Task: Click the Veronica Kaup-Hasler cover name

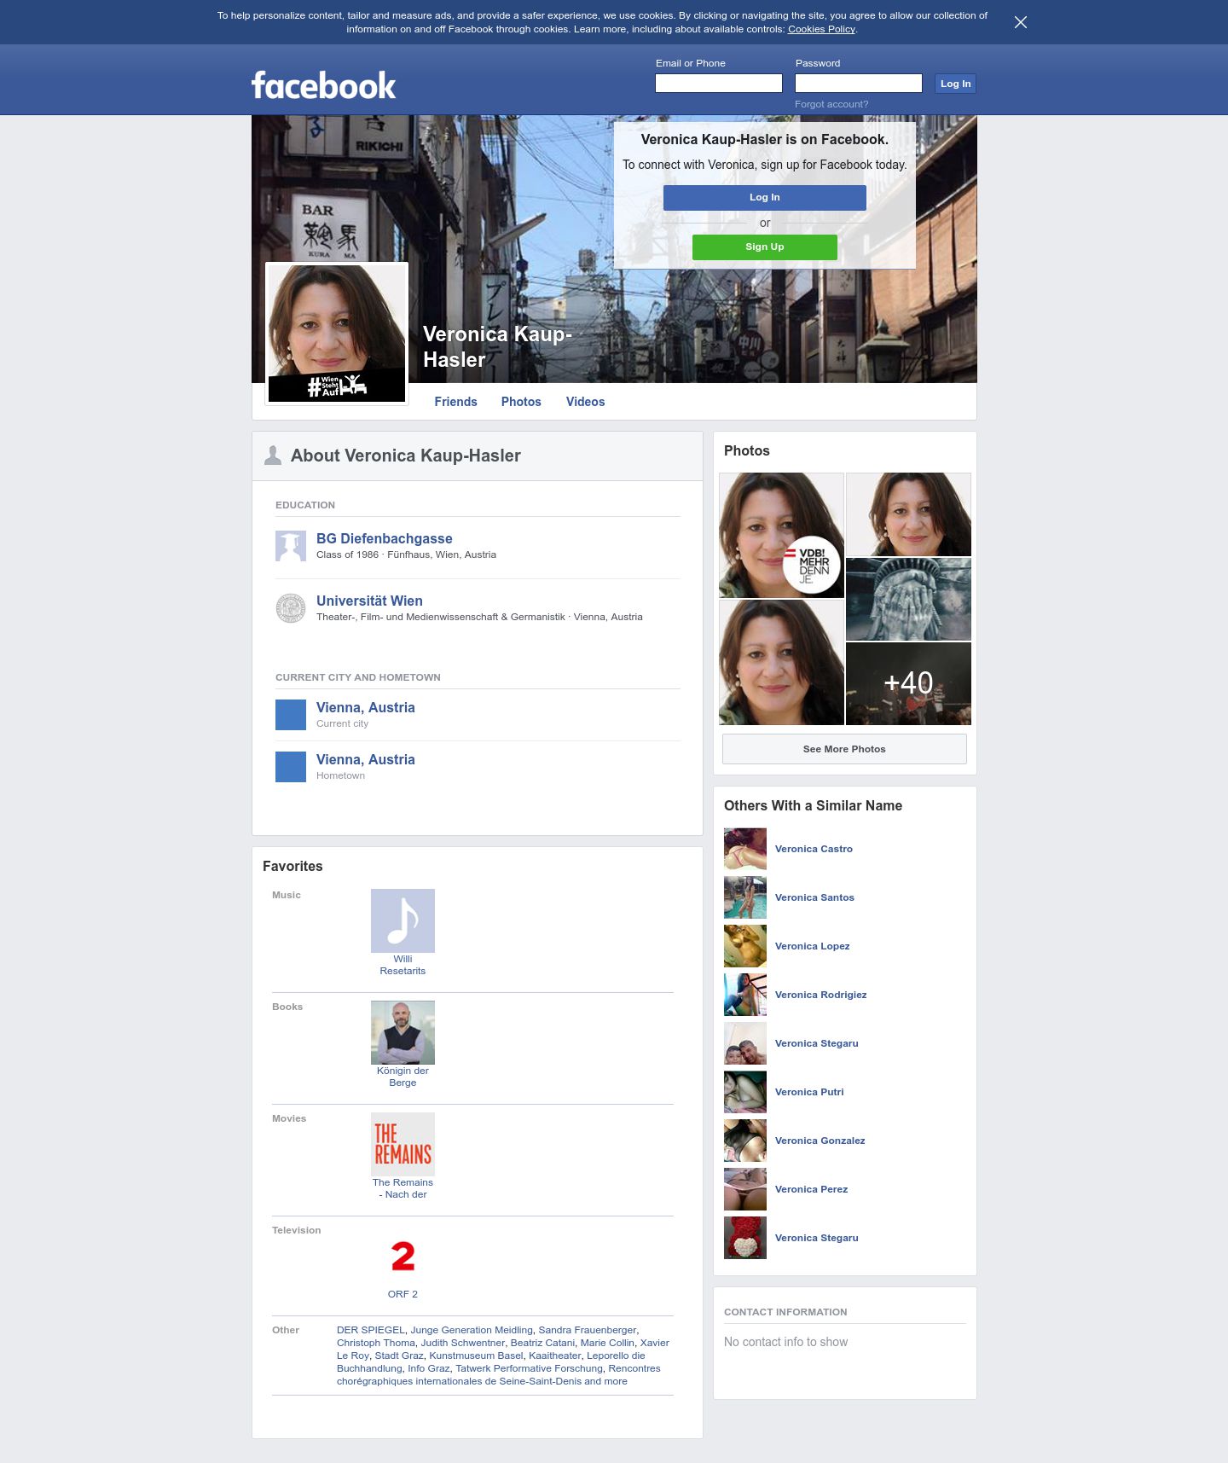Action: coord(497,346)
